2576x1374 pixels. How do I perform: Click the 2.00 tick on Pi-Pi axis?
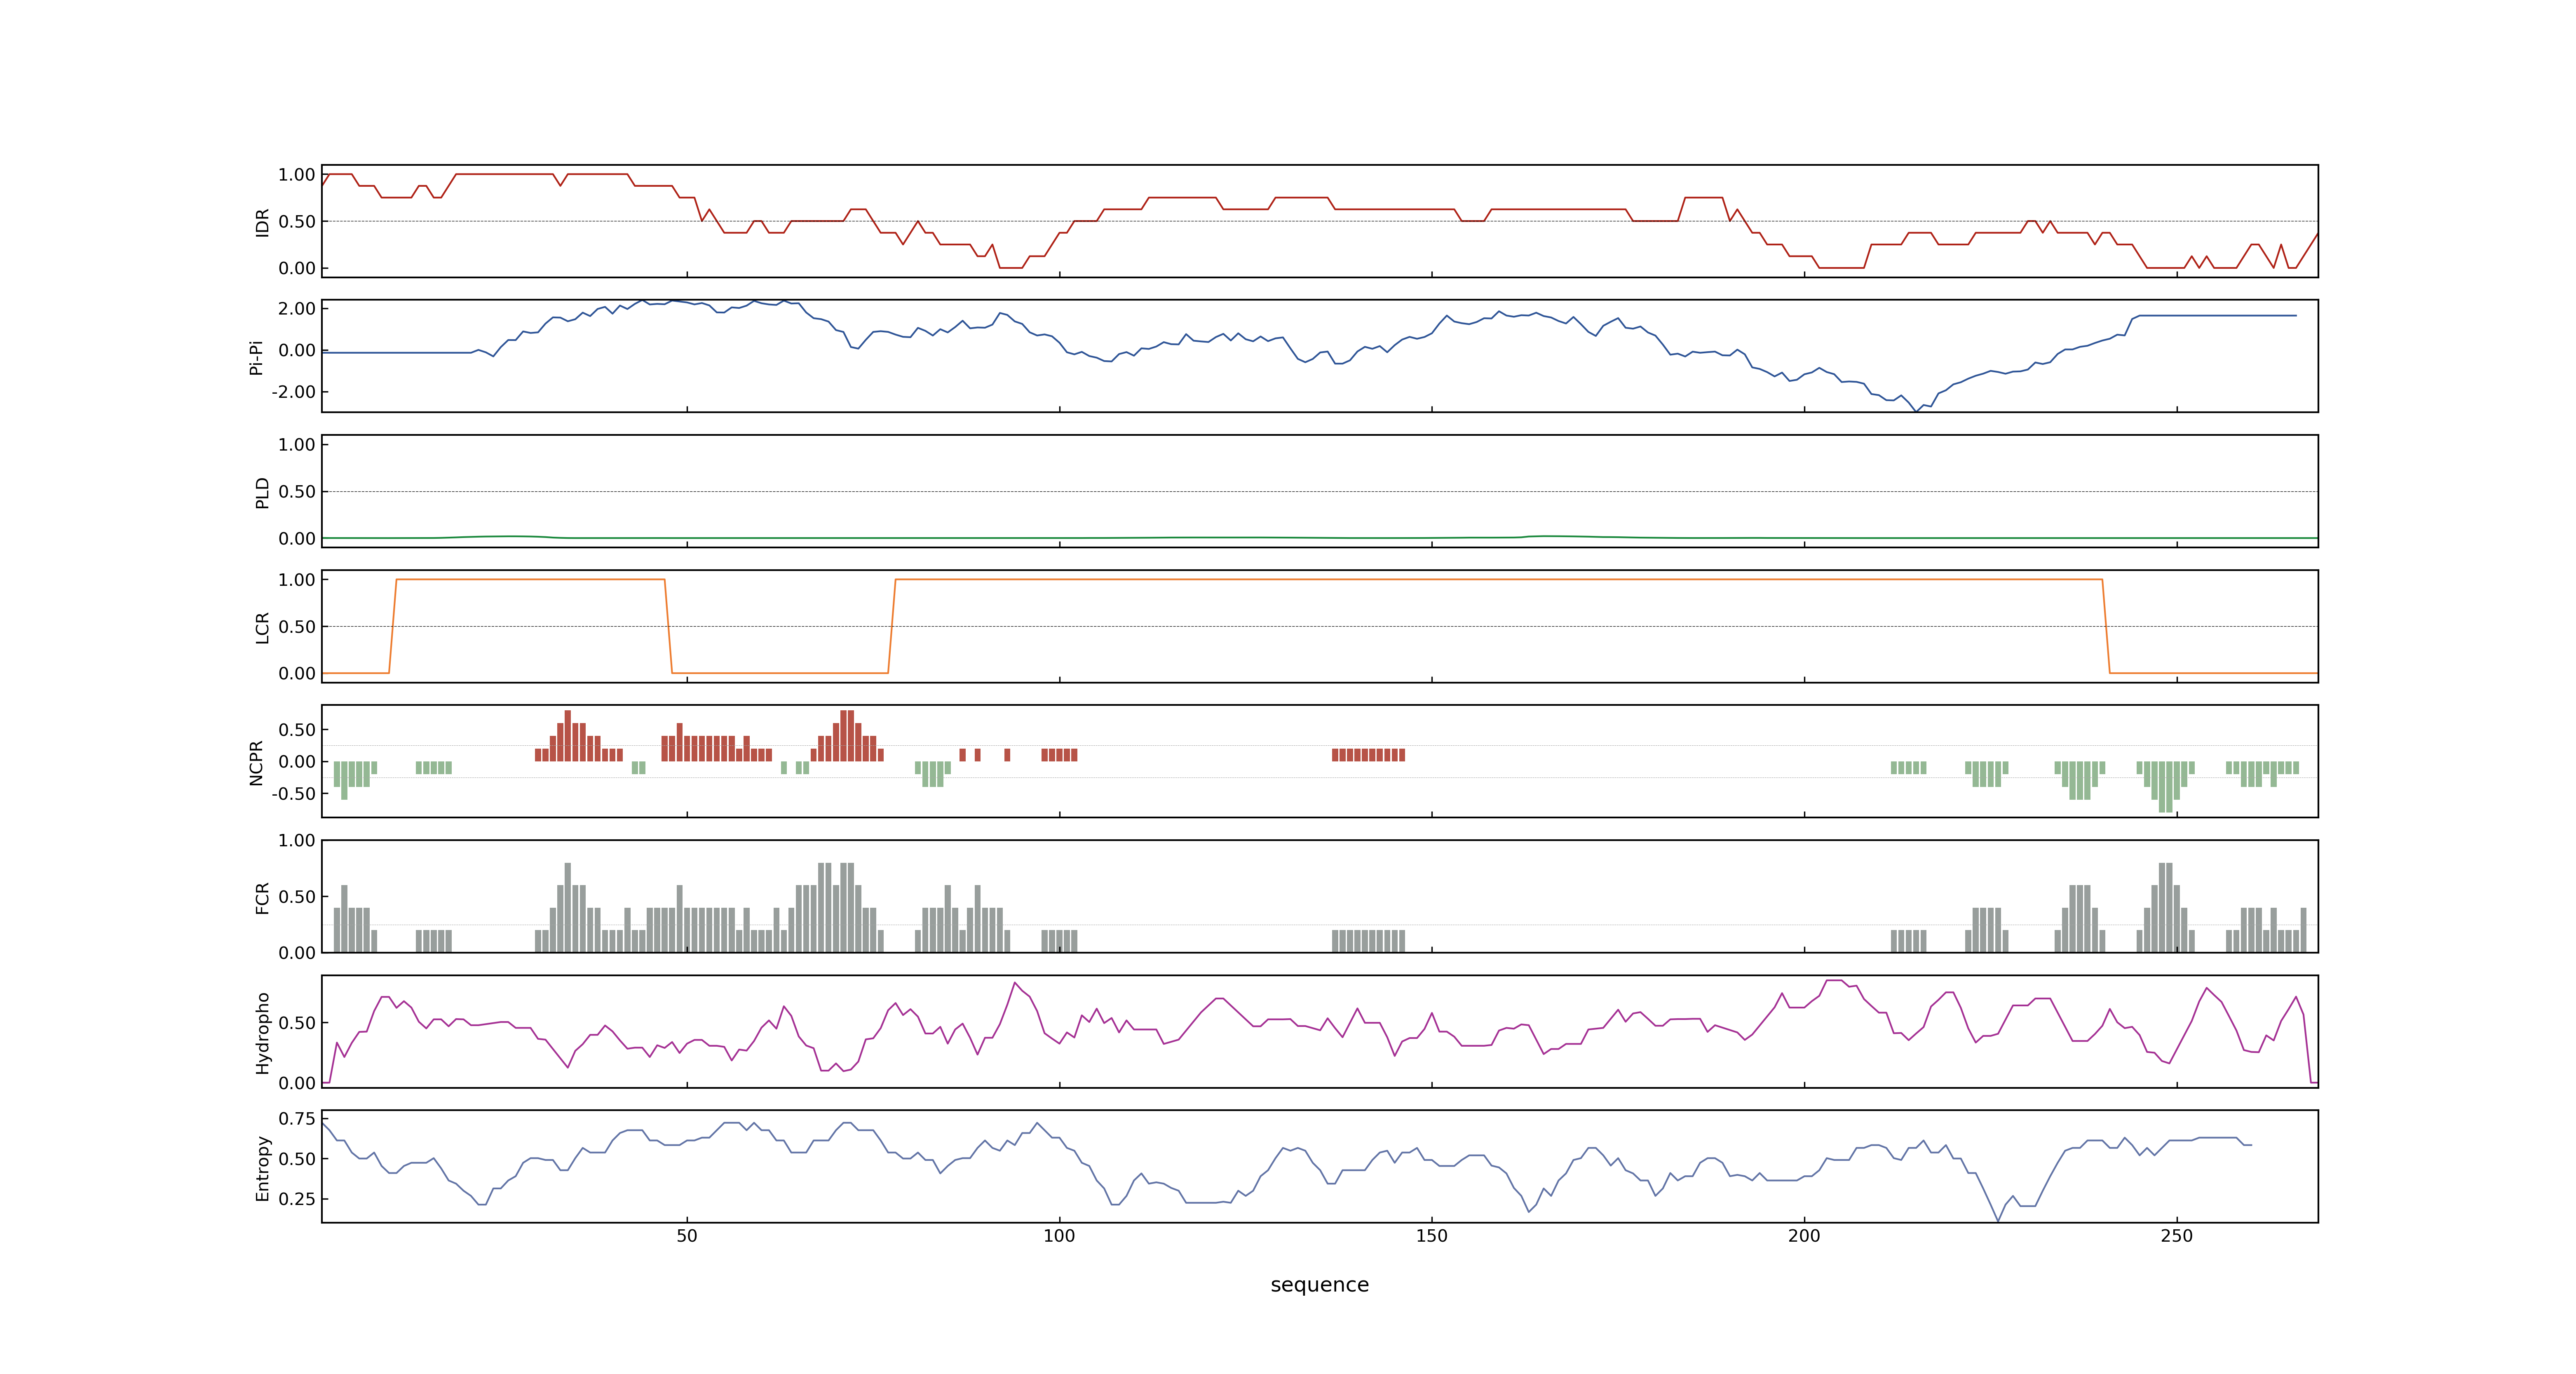pyautogui.click(x=297, y=309)
